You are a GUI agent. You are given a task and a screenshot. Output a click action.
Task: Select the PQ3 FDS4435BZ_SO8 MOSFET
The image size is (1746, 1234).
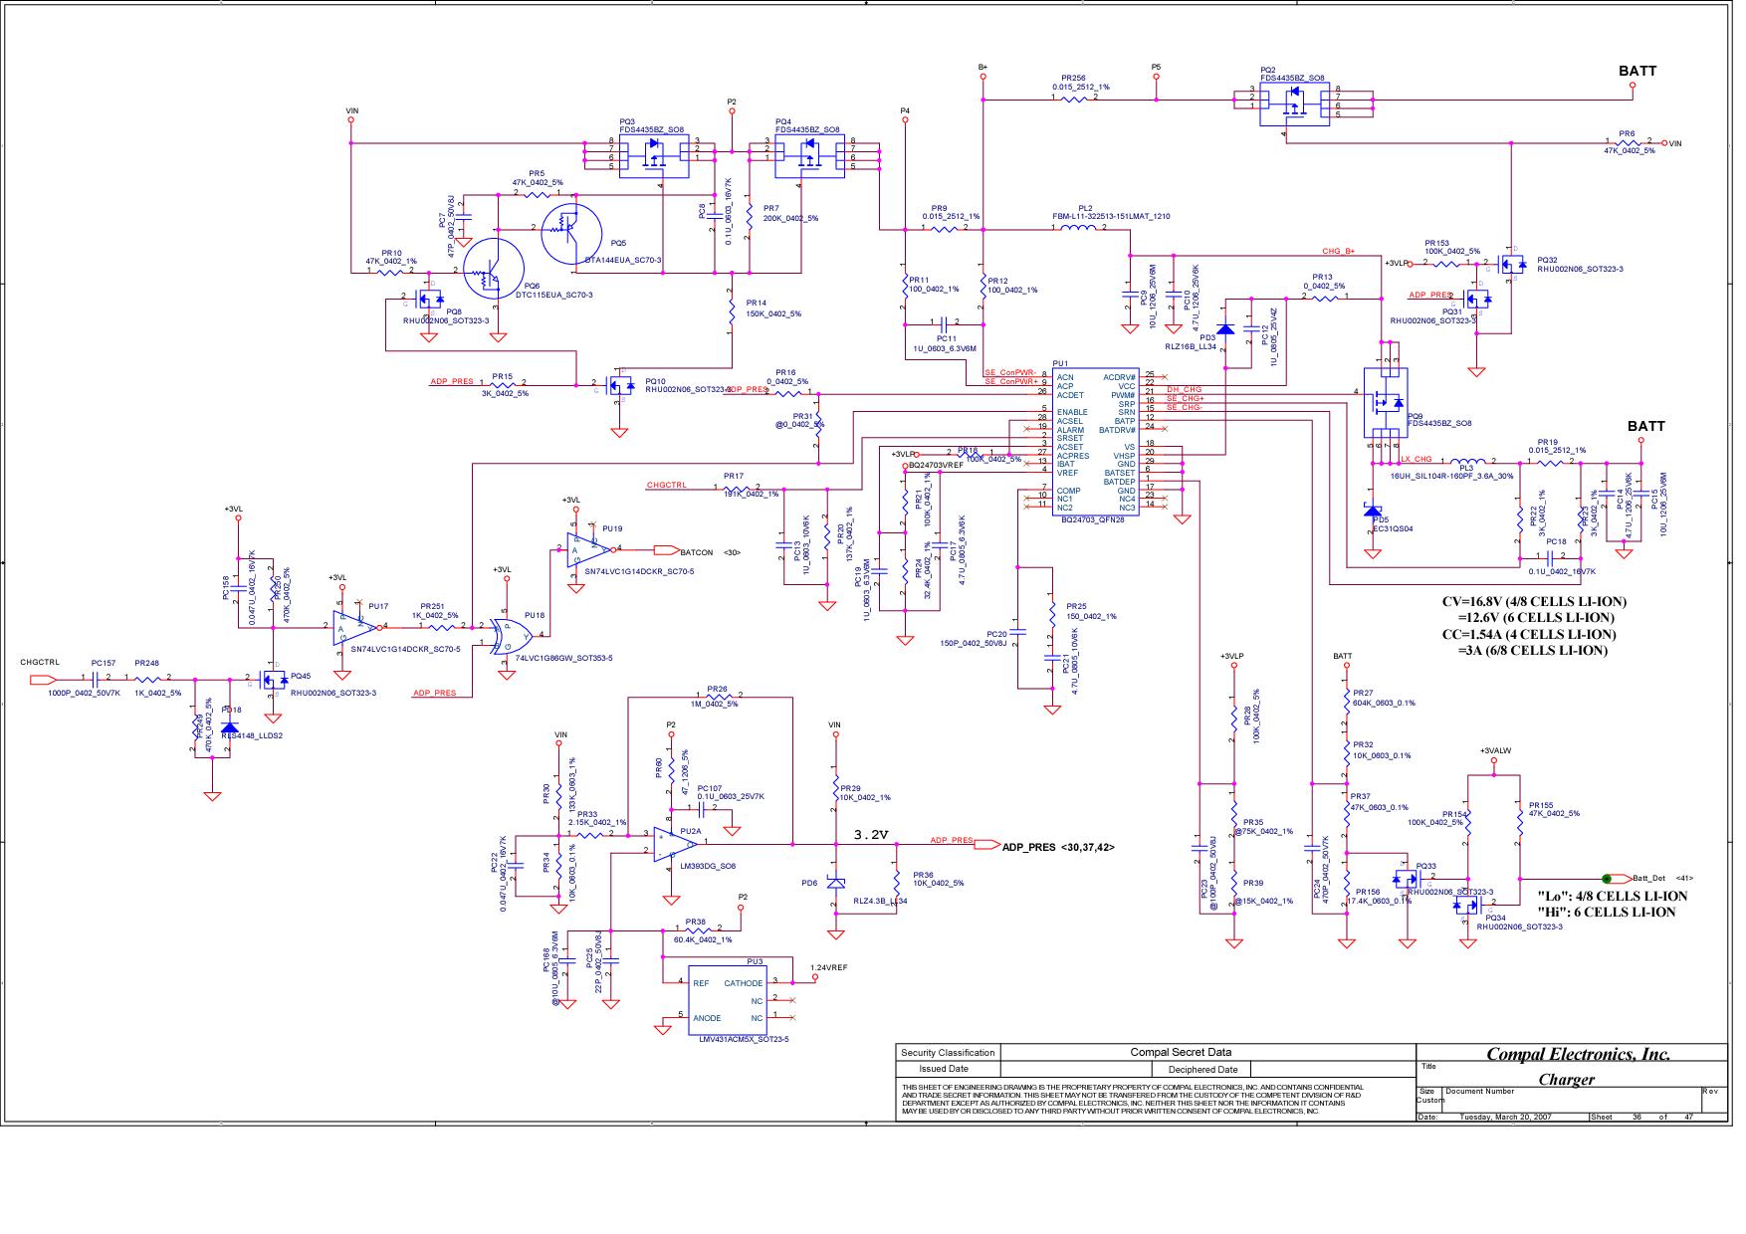click(x=653, y=156)
